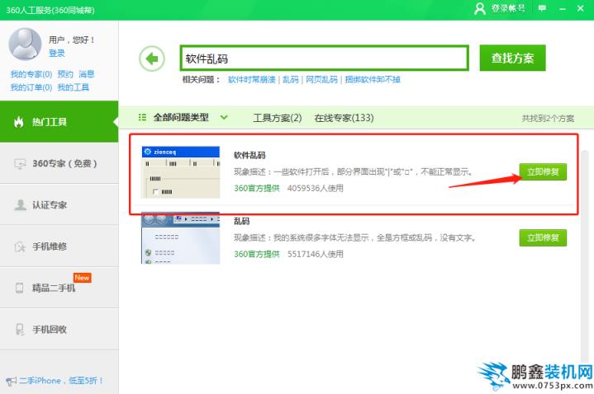
Task: Click the 二手iPhone，低至5折 promo link
Action: click(61, 381)
